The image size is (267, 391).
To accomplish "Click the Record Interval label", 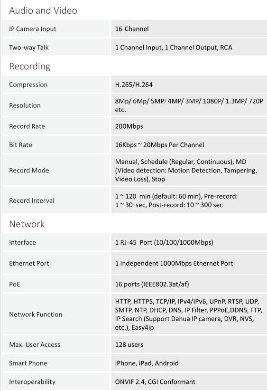I will pos(32,200).
